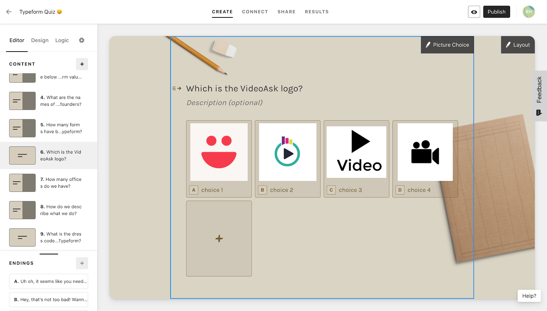Open ending A 'Uh oh, it seems like'
The height and width of the screenshot is (311, 547).
pos(49,281)
